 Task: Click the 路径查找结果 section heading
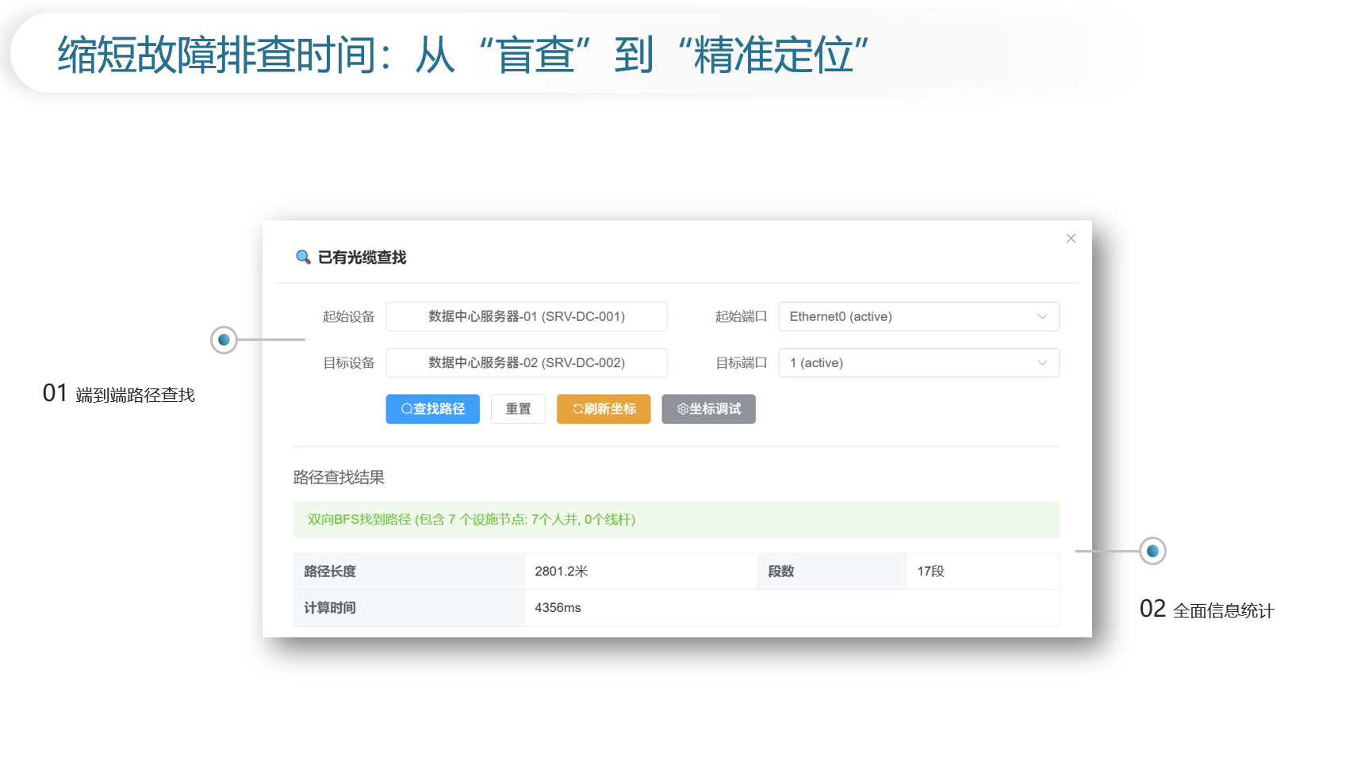339,477
